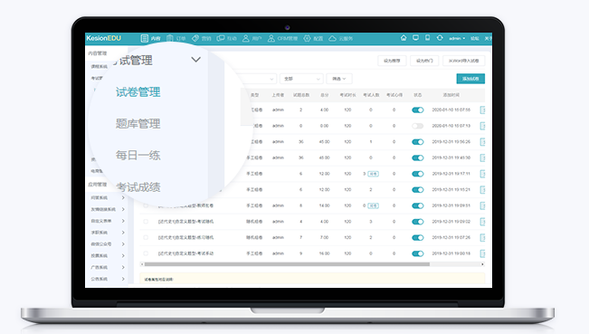
Task: Check the box for 自定义题型-考试手动
Action: point(146,253)
